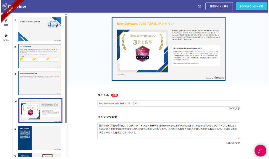Screen dimensions: 269x159
Task: Select slide 4 Best Software thumbnail
Action: [x=40, y=111]
